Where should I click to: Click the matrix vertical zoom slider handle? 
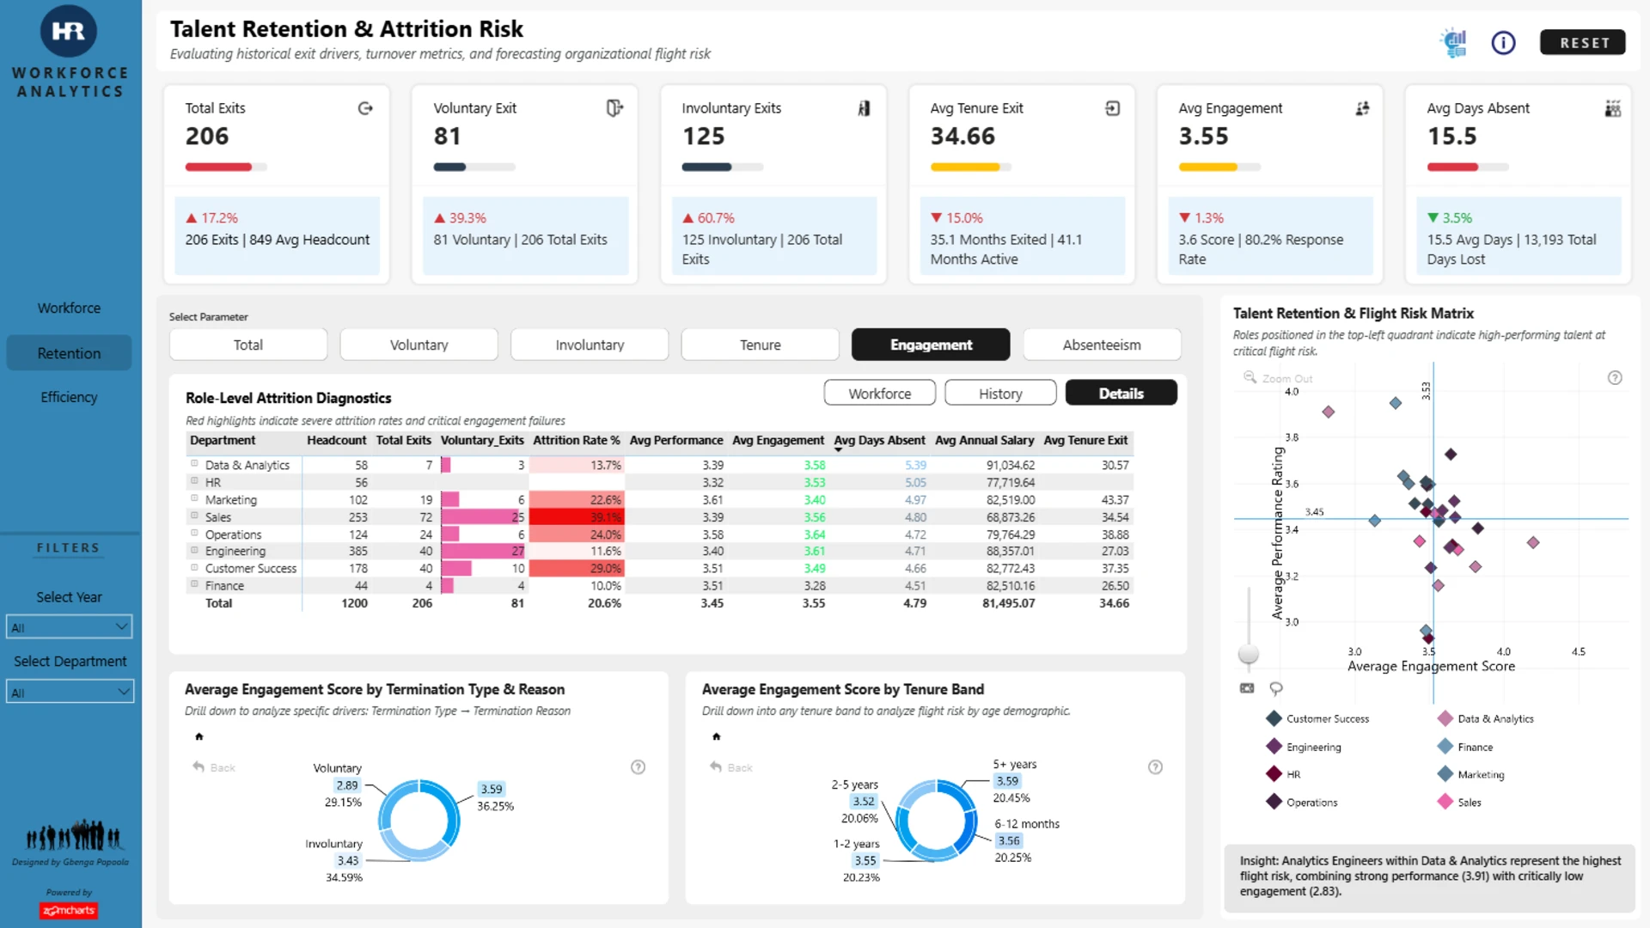[1249, 655]
